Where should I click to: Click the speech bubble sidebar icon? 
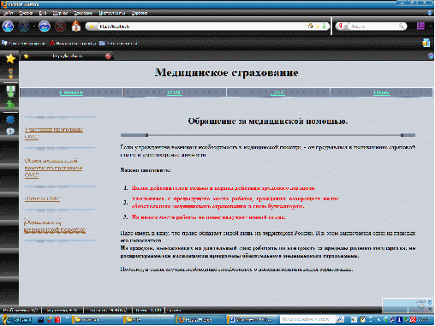(x=10, y=131)
